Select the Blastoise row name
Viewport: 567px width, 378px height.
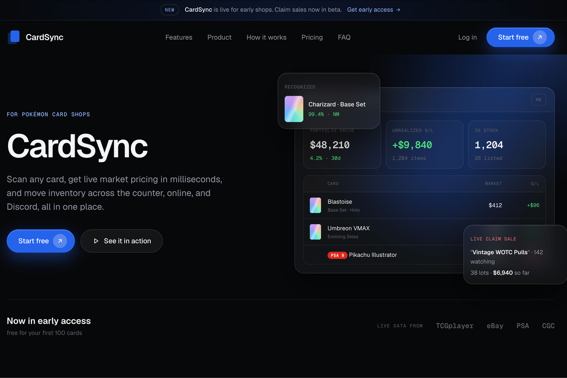[340, 202]
